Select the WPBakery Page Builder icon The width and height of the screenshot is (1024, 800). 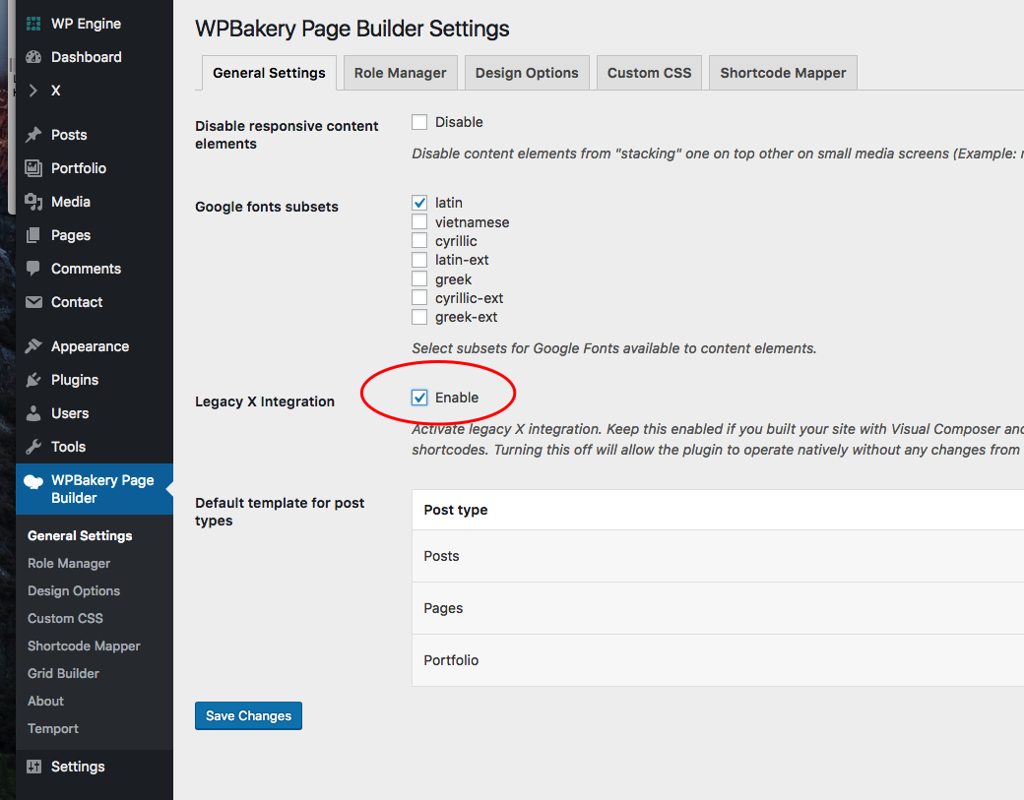(33, 481)
